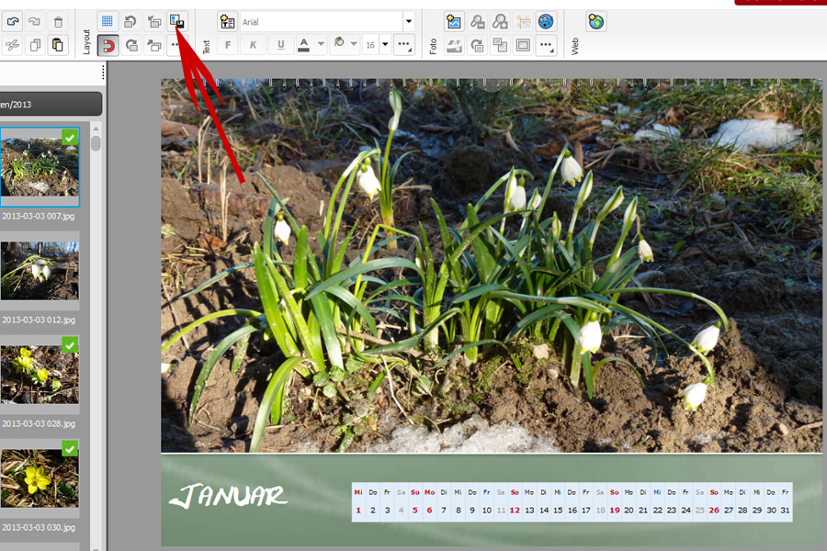Rotate layout clockwise icon in Layout group
827x551 pixels.
pos(131,45)
